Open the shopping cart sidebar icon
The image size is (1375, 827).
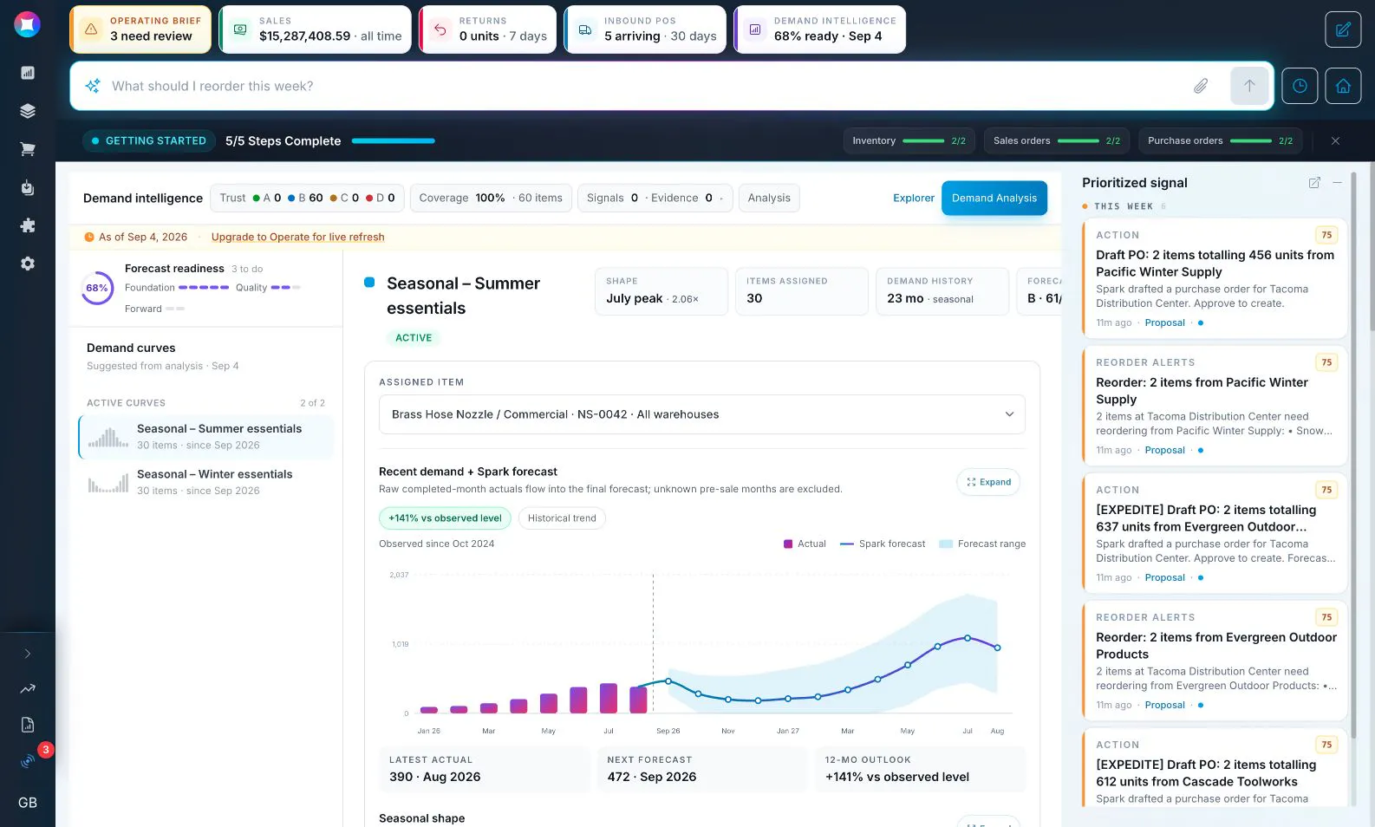(28, 149)
